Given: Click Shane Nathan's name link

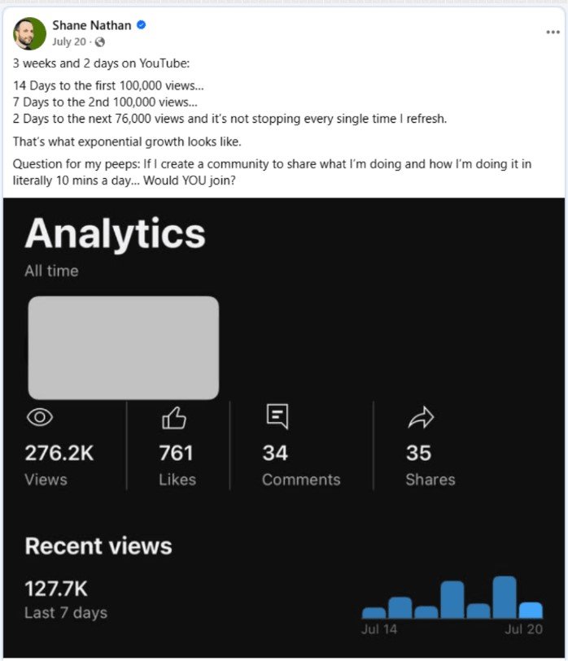Looking at the screenshot, I should (91, 25).
